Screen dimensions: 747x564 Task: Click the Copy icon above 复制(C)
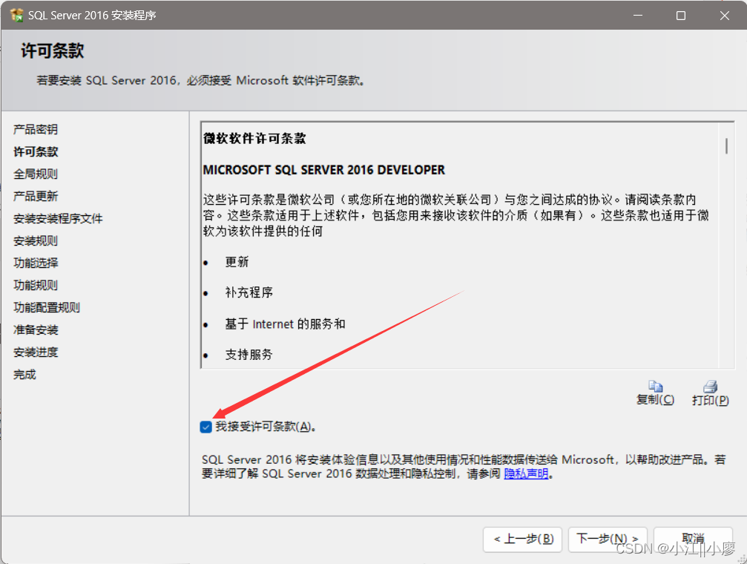[x=654, y=386]
